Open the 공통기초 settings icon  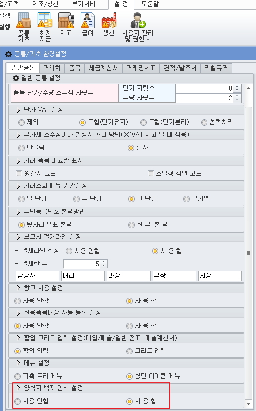click(x=24, y=27)
